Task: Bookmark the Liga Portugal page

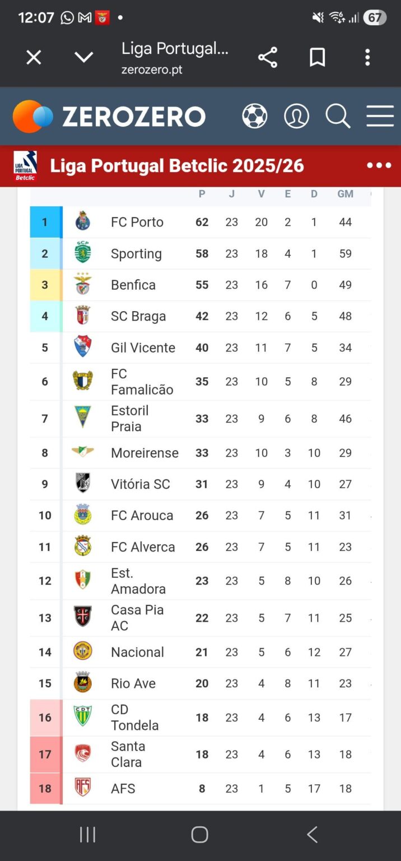Action: 318,57
